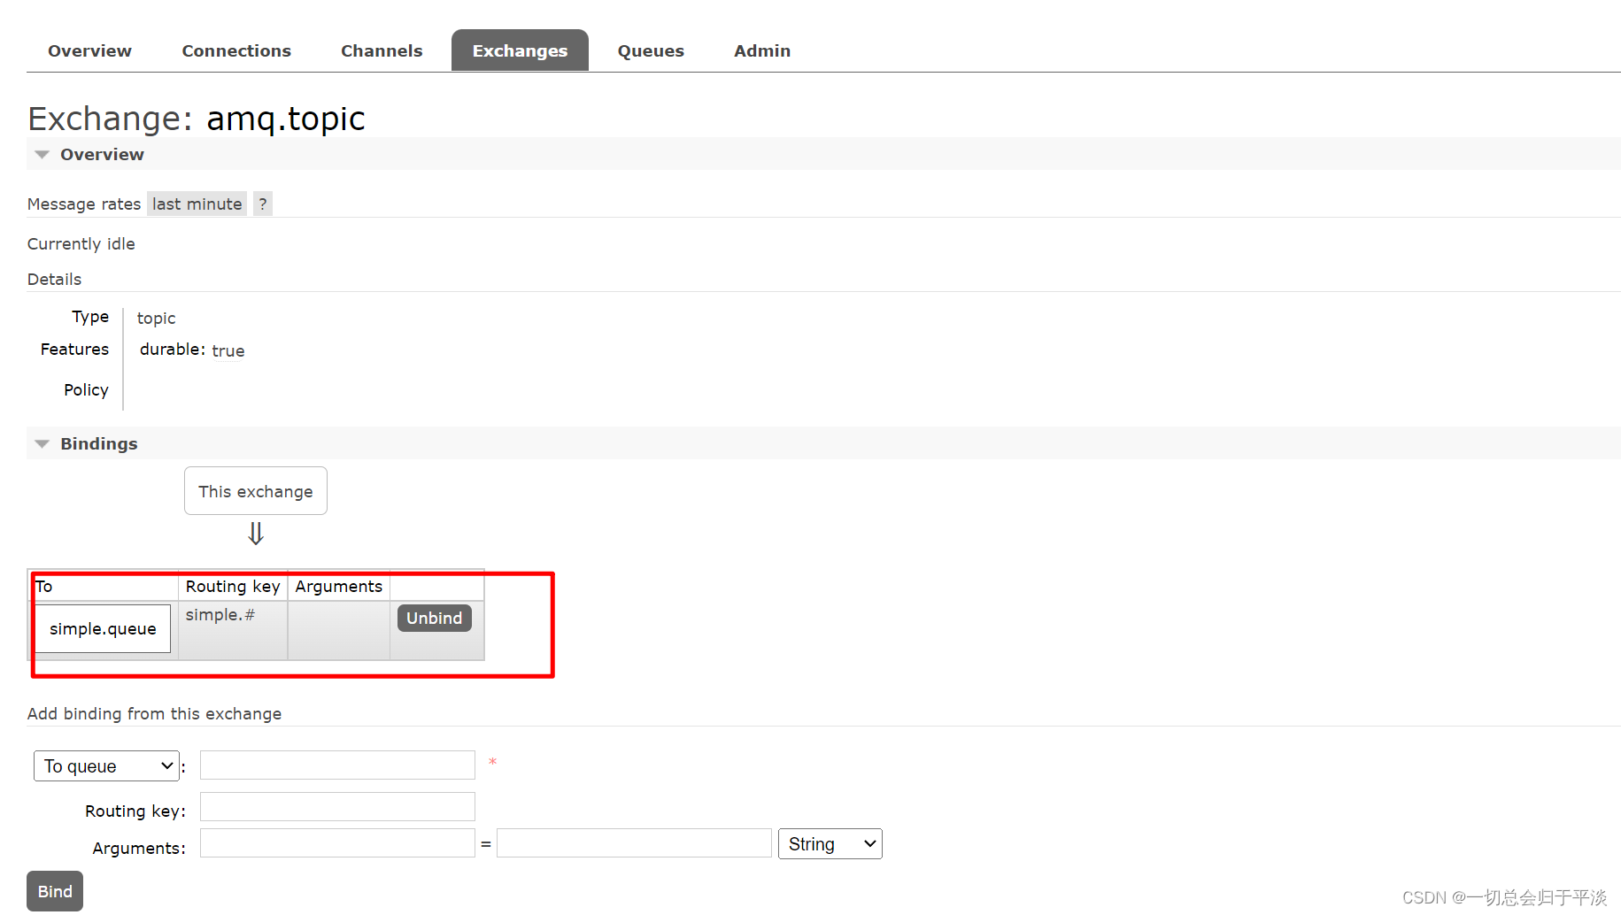Click the 'Details' heading
Image resolution: width=1621 pixels, height=915 pixels.
[x=54, y=279]
